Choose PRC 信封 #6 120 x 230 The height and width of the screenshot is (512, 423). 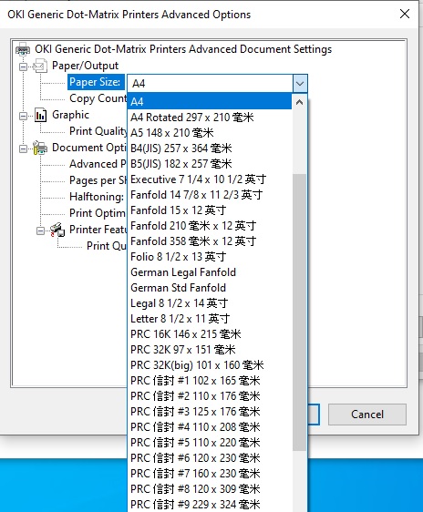coord(210,458)
